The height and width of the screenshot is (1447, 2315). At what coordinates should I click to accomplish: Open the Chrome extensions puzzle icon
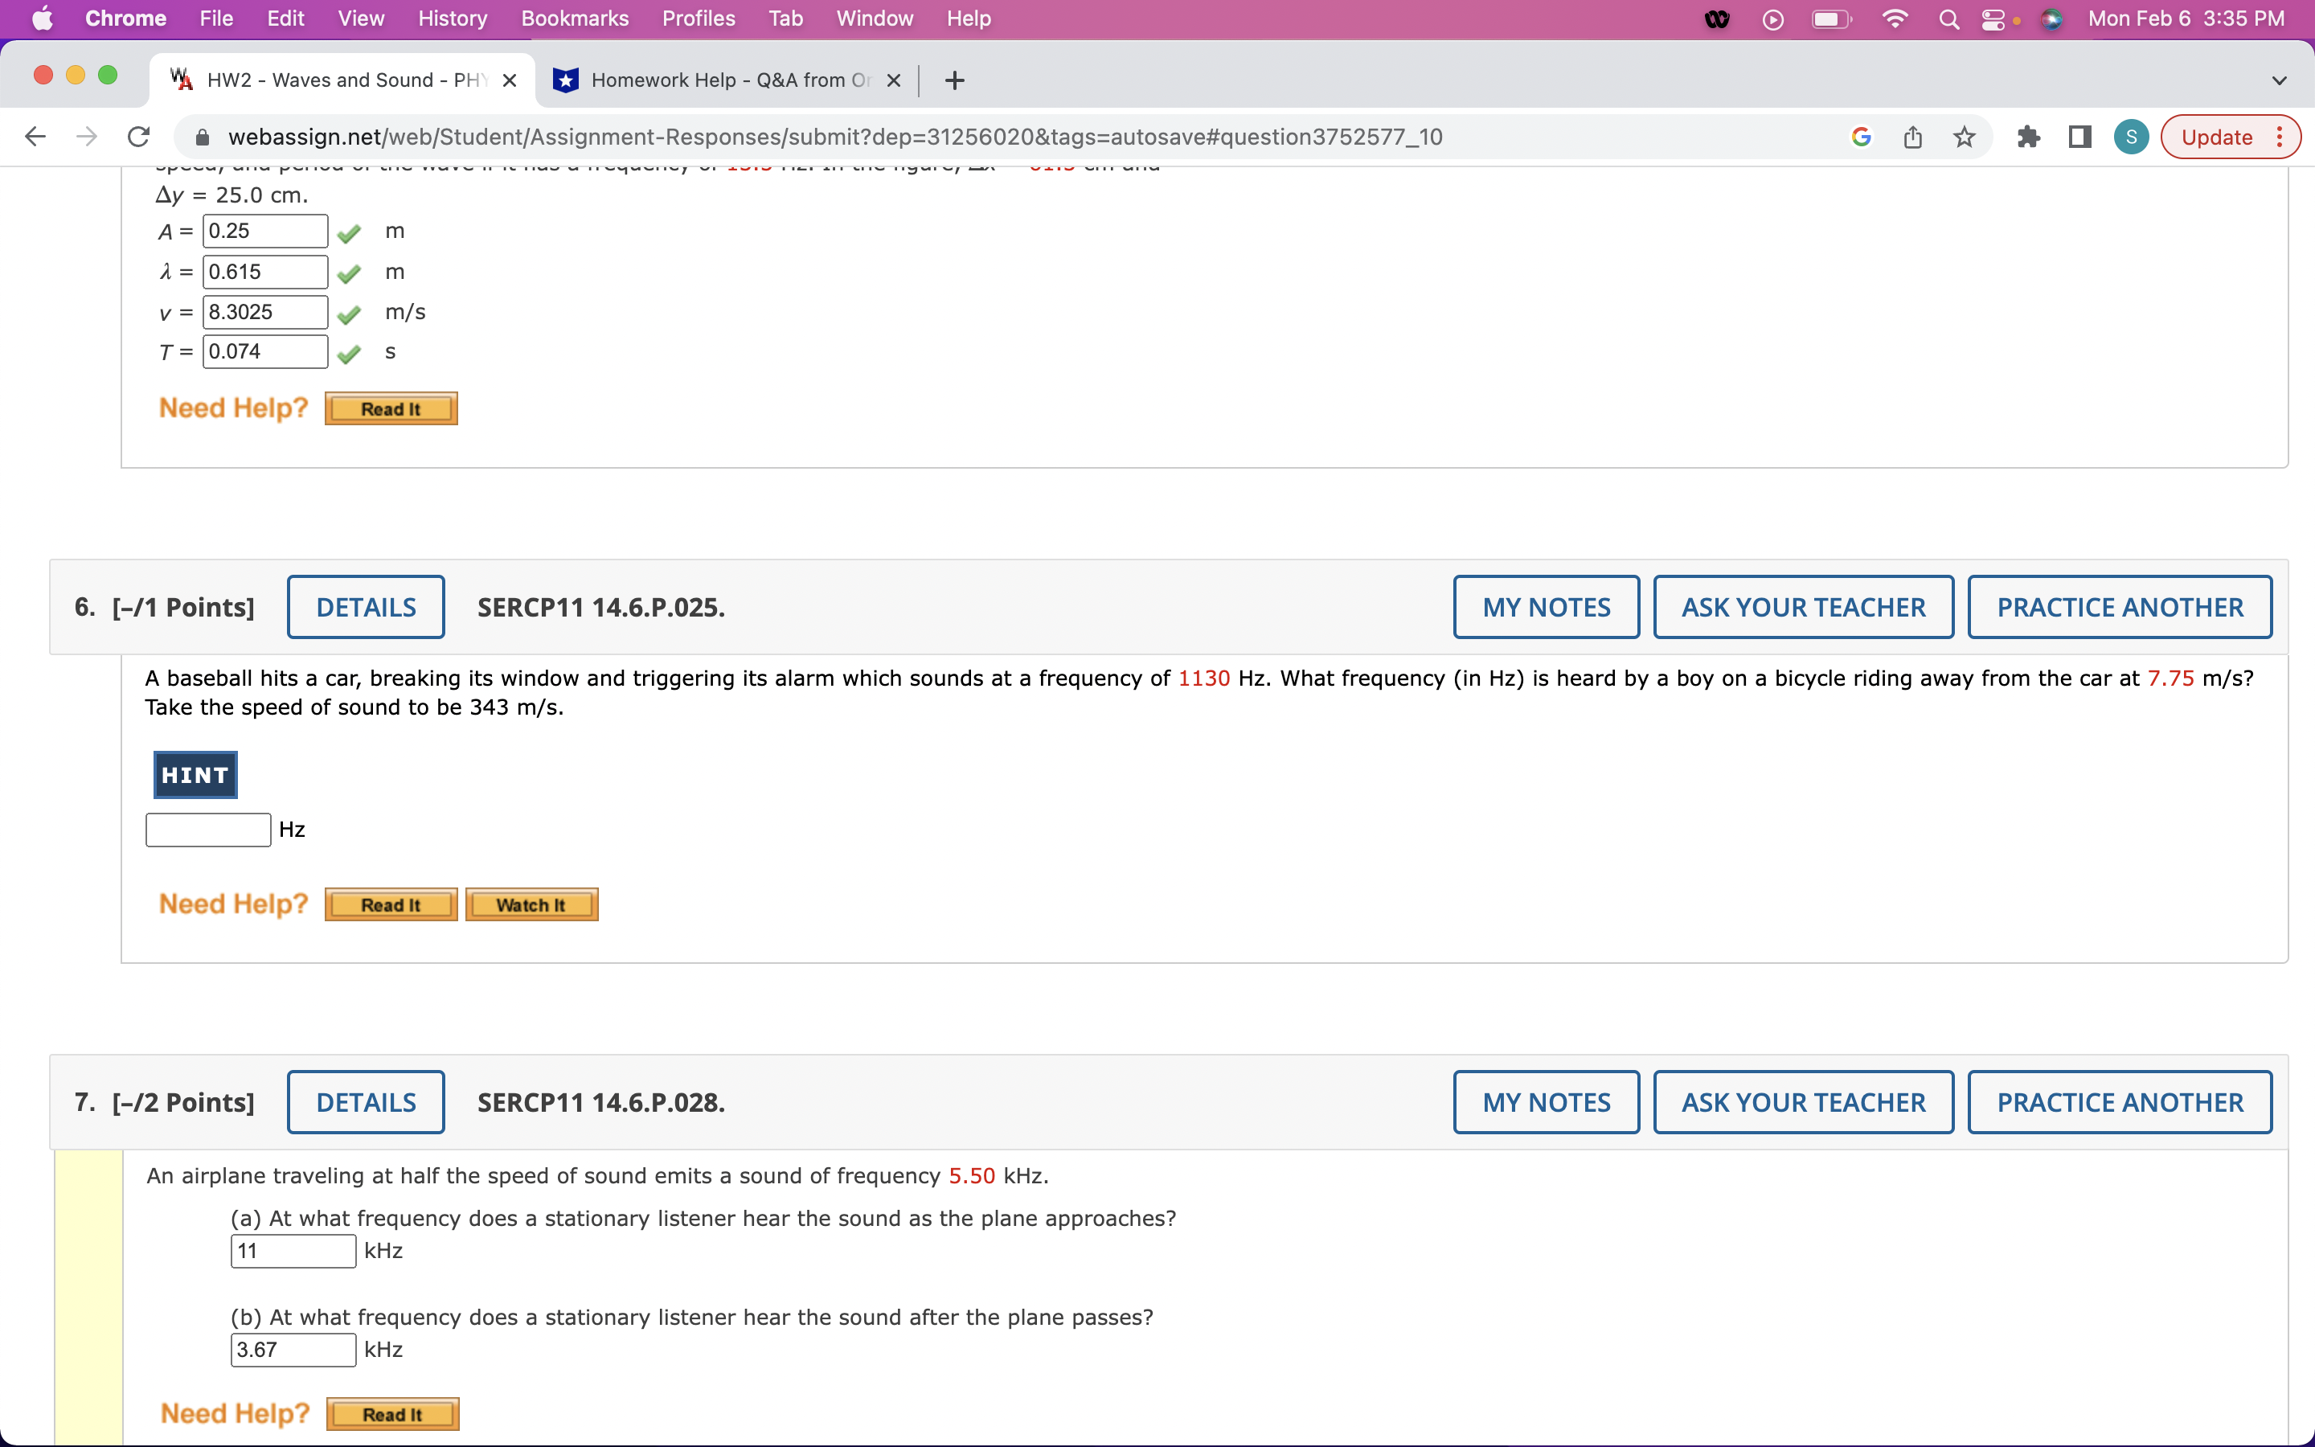click(x=2029, y=136)
